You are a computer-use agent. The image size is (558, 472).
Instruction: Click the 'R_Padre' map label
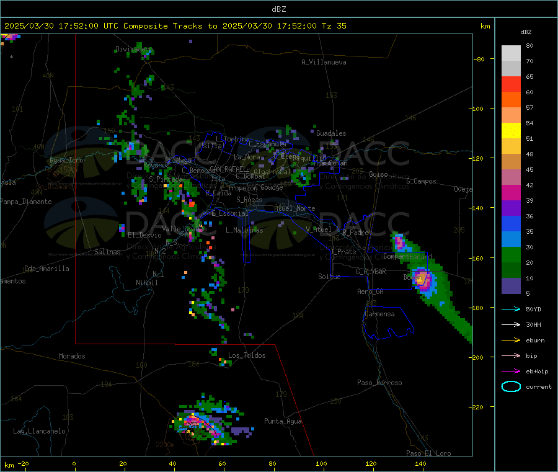(x=355, y=233)
